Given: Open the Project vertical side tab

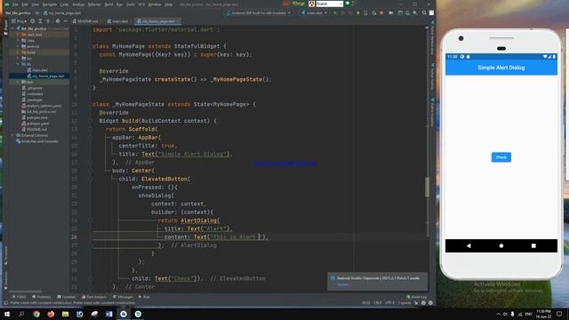Looking at the screenshot, I should [6, 28].
